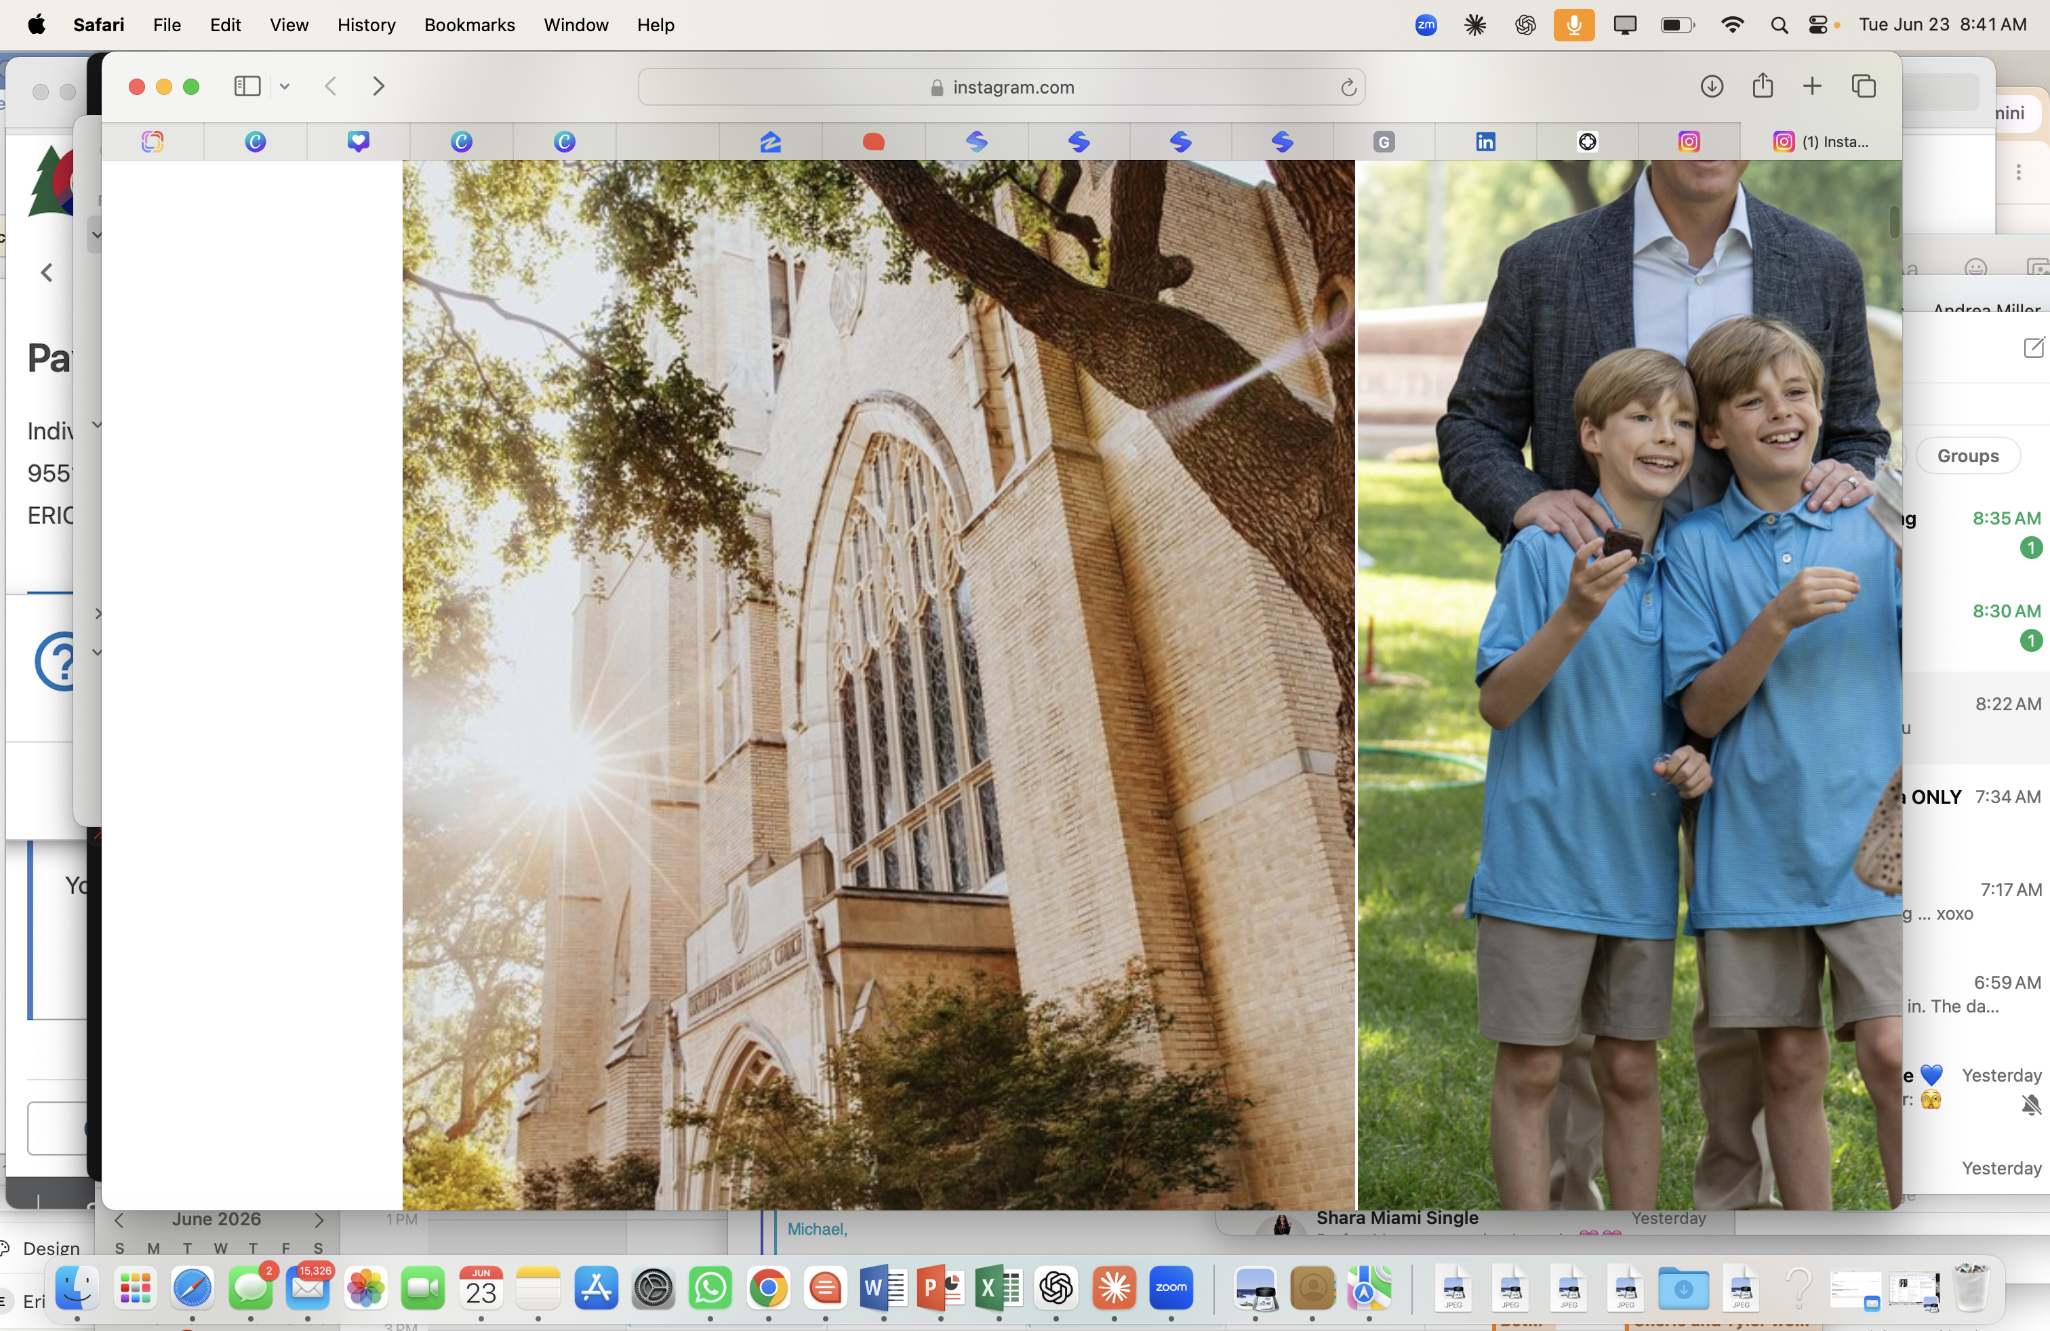Open WhatsApp chat from 7:34 AM
This screenshot has height=1331, width=2050.
point(1975,810)
